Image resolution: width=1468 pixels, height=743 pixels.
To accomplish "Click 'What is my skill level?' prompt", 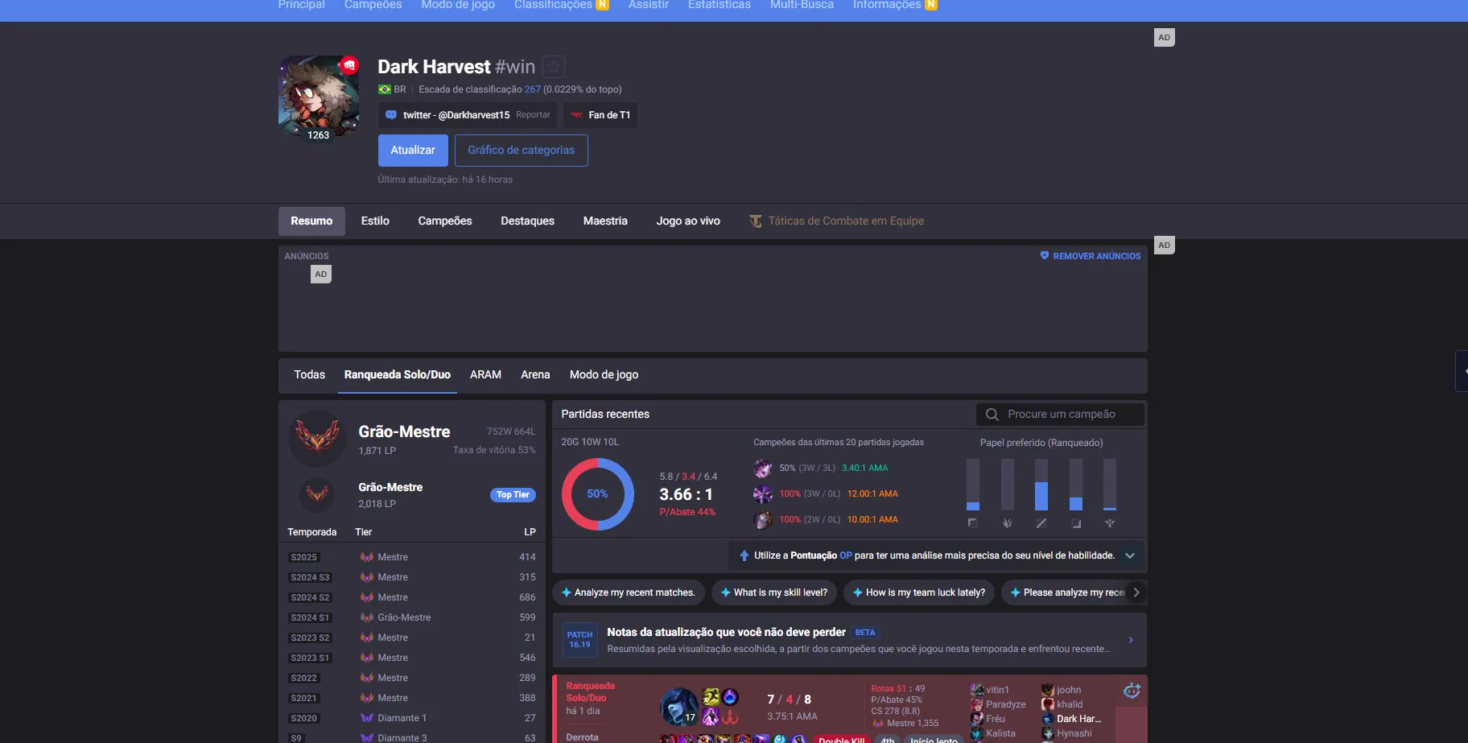I will click(x=774, y=592).
